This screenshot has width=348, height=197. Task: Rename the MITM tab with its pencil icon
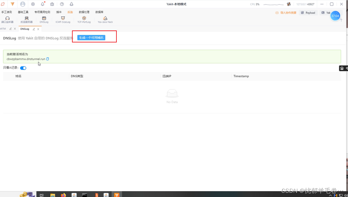10,29
